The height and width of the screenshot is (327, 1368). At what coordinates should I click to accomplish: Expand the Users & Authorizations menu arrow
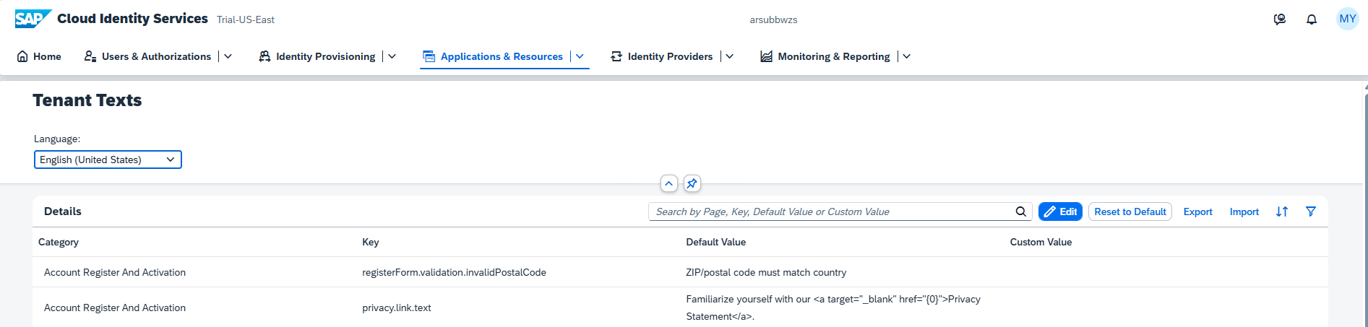tap(228, 56)
